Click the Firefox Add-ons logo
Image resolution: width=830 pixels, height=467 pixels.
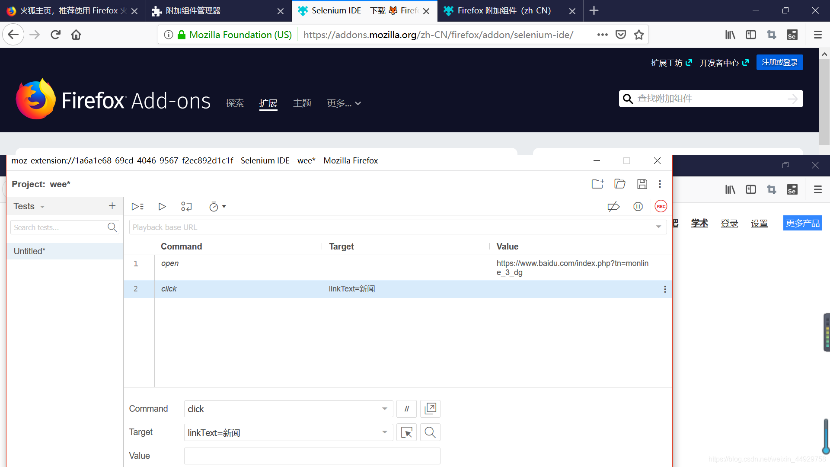click(x=113, y=99)
